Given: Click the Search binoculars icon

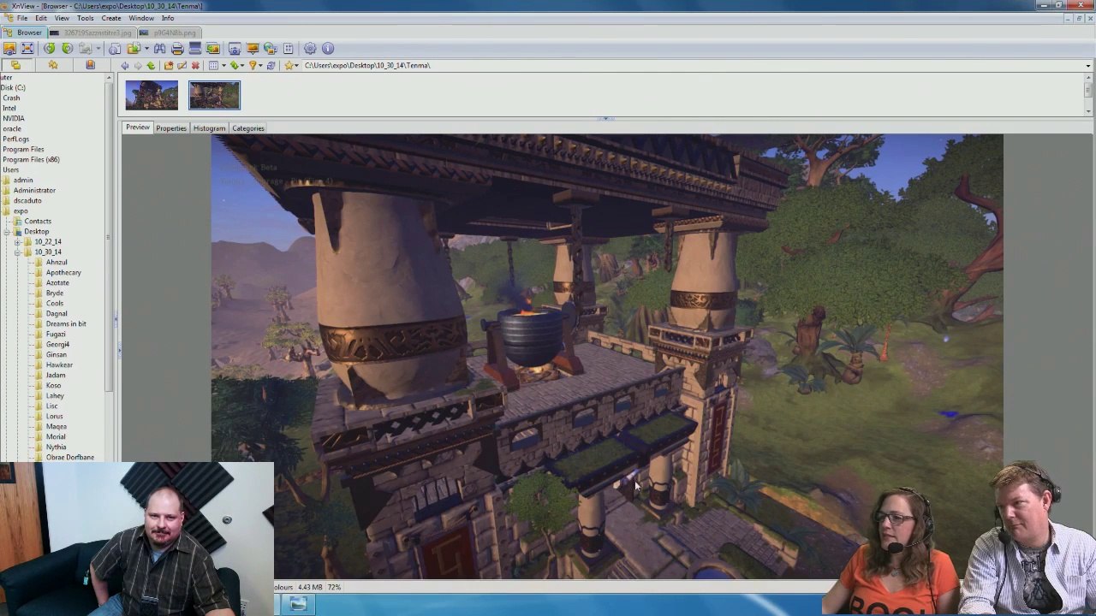Looking at the screenshot, I should tap(160, 49).
